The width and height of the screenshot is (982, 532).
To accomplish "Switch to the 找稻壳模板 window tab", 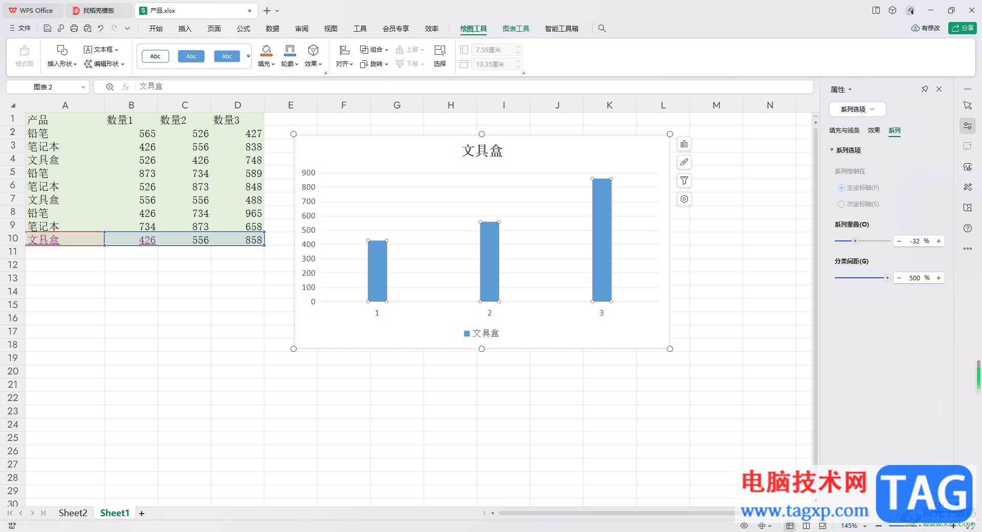I will (x=99, y=11).
